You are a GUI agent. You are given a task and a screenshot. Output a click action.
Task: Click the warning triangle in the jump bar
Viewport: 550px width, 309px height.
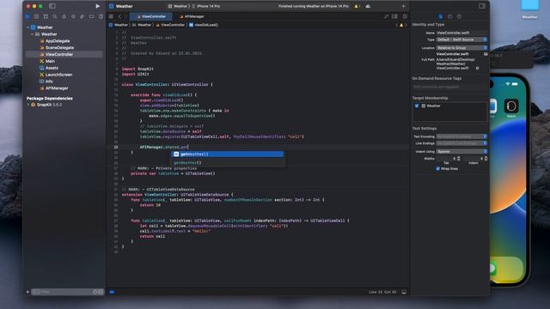pyautogui.click(x=401, y=25)
